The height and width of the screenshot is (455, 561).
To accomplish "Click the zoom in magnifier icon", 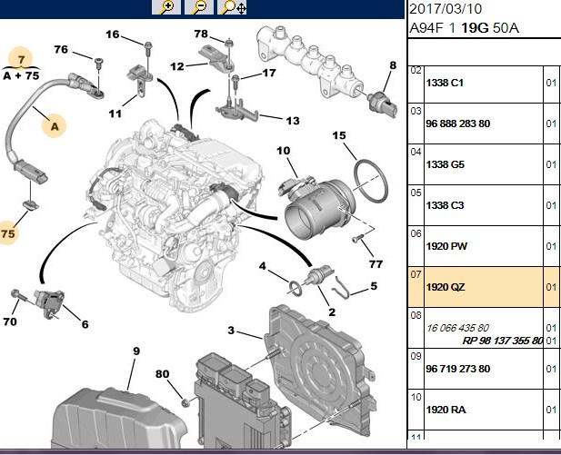I will click(166, 7).
